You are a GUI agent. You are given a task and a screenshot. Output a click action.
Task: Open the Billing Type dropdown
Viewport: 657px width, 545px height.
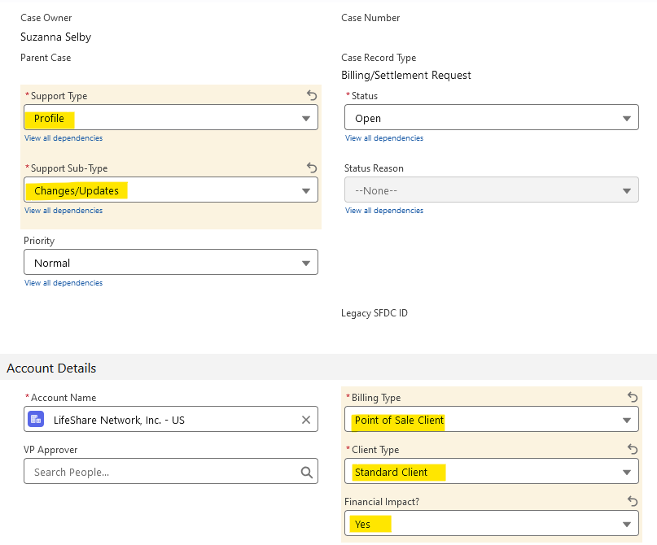point(492,420)
